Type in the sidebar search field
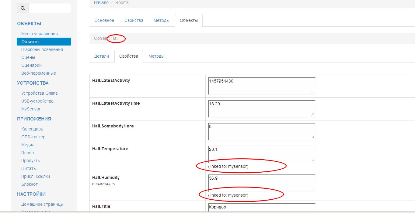This screenshot has height=213, width=415. click(50, 8)
